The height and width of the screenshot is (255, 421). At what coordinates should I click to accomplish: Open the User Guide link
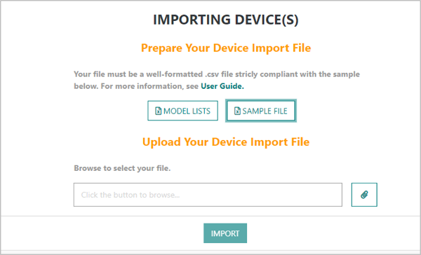coord(222,86)
